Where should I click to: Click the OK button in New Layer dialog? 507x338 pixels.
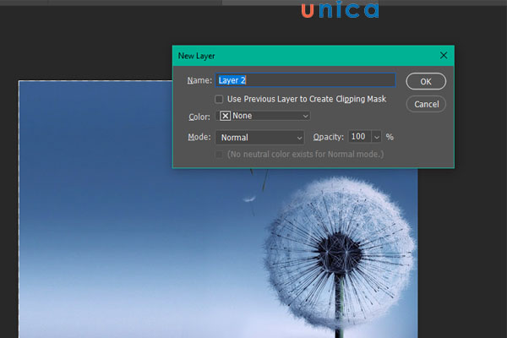[x=426, y=81]
